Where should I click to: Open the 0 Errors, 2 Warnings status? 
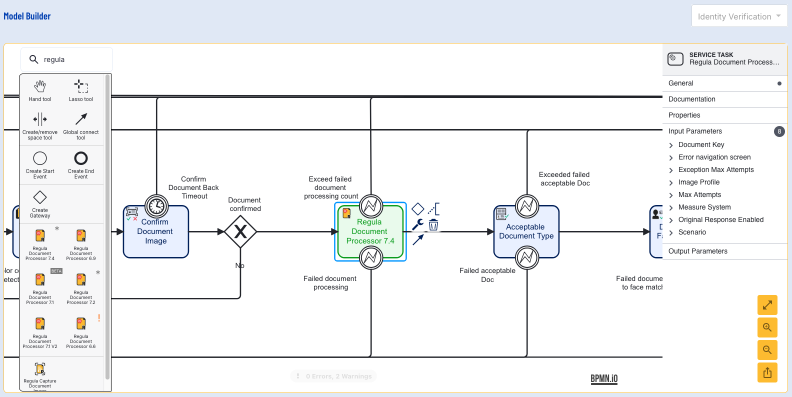click(x=334, y=376)
